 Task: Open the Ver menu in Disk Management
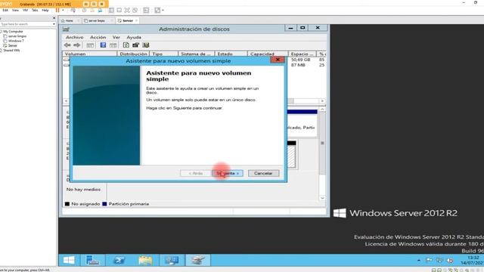(x=116, y=37)
